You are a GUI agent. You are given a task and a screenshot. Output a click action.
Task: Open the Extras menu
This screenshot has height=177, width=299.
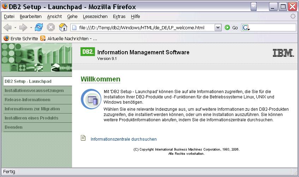coord(119,17)
